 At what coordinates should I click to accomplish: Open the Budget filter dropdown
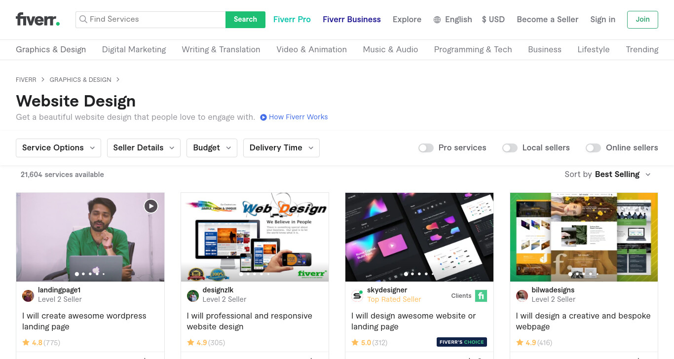click(212, 148)
